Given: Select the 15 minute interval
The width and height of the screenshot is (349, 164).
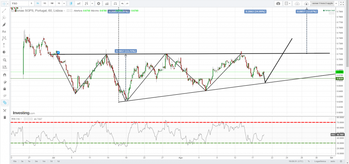Looking at the screenshot, I should pyautogui.click(x=59, y=4).
